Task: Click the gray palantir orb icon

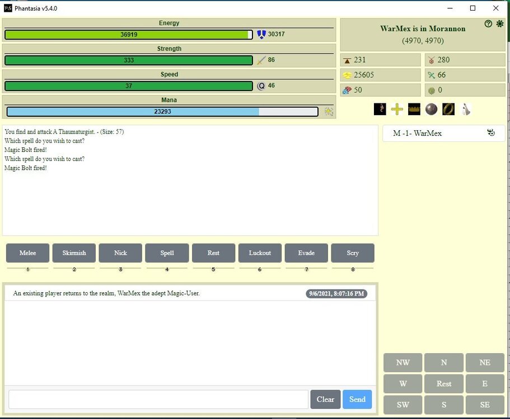Action: click(x=431, y=109)
